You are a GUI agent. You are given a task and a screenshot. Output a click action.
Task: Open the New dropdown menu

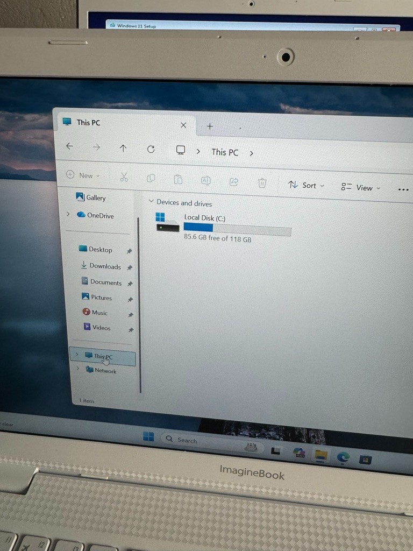click(83, 175)
